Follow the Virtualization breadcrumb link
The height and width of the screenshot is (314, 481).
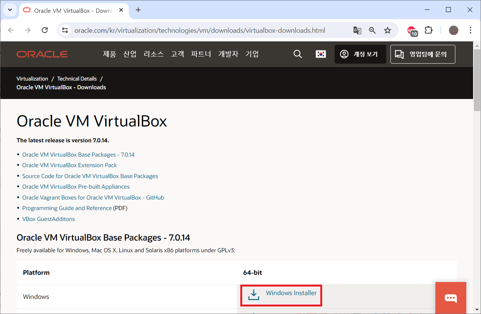click(32, 78)
